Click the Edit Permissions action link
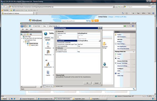The width and height of the screenshot is (157, 101). 122,37
